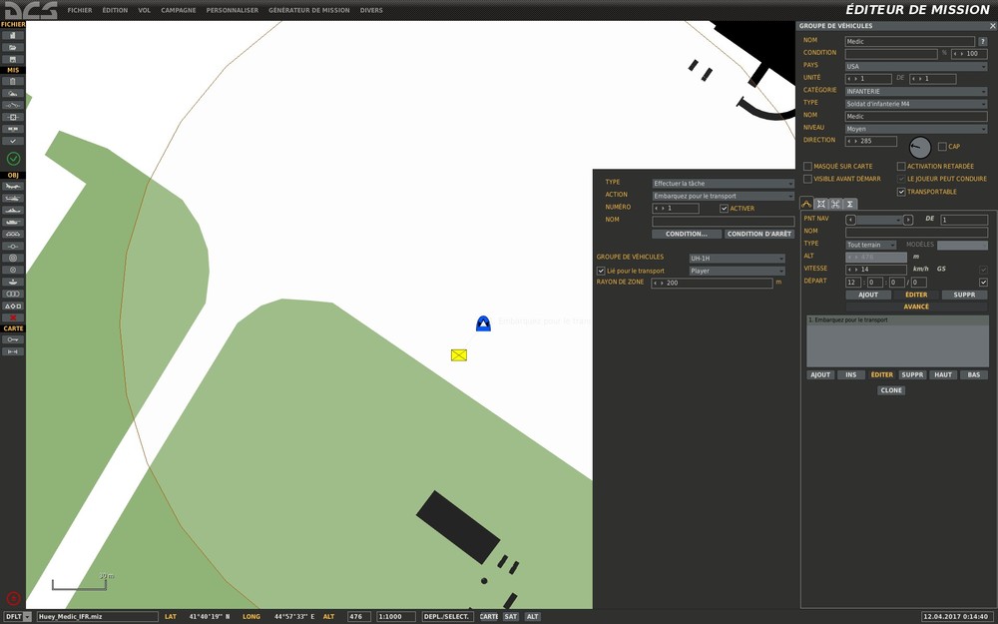Click the direction heading dial
Image resolution: width=998 pixels, height=624 pixels.
[x=920, y=147]
